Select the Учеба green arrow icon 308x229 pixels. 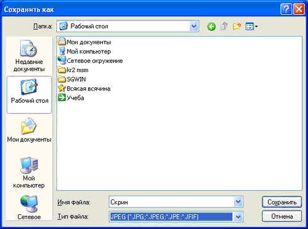(62, 98)
